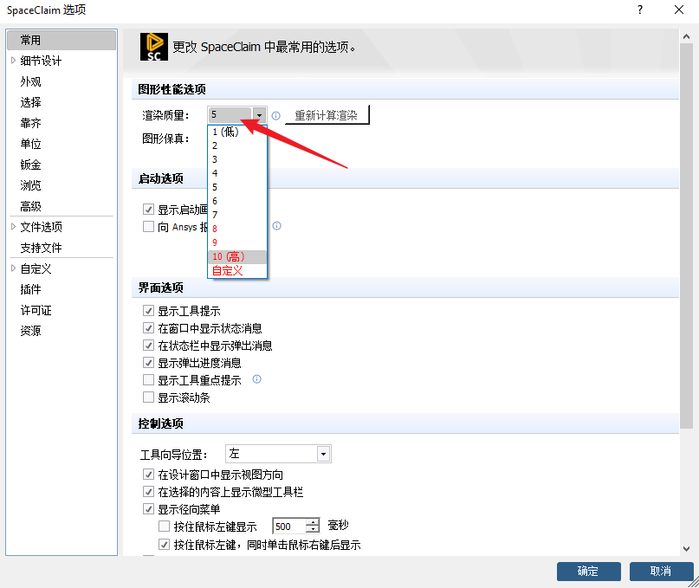Screen dimensions: 699x588
Task: Select render quality 7
Action: (x=237, y=215)
